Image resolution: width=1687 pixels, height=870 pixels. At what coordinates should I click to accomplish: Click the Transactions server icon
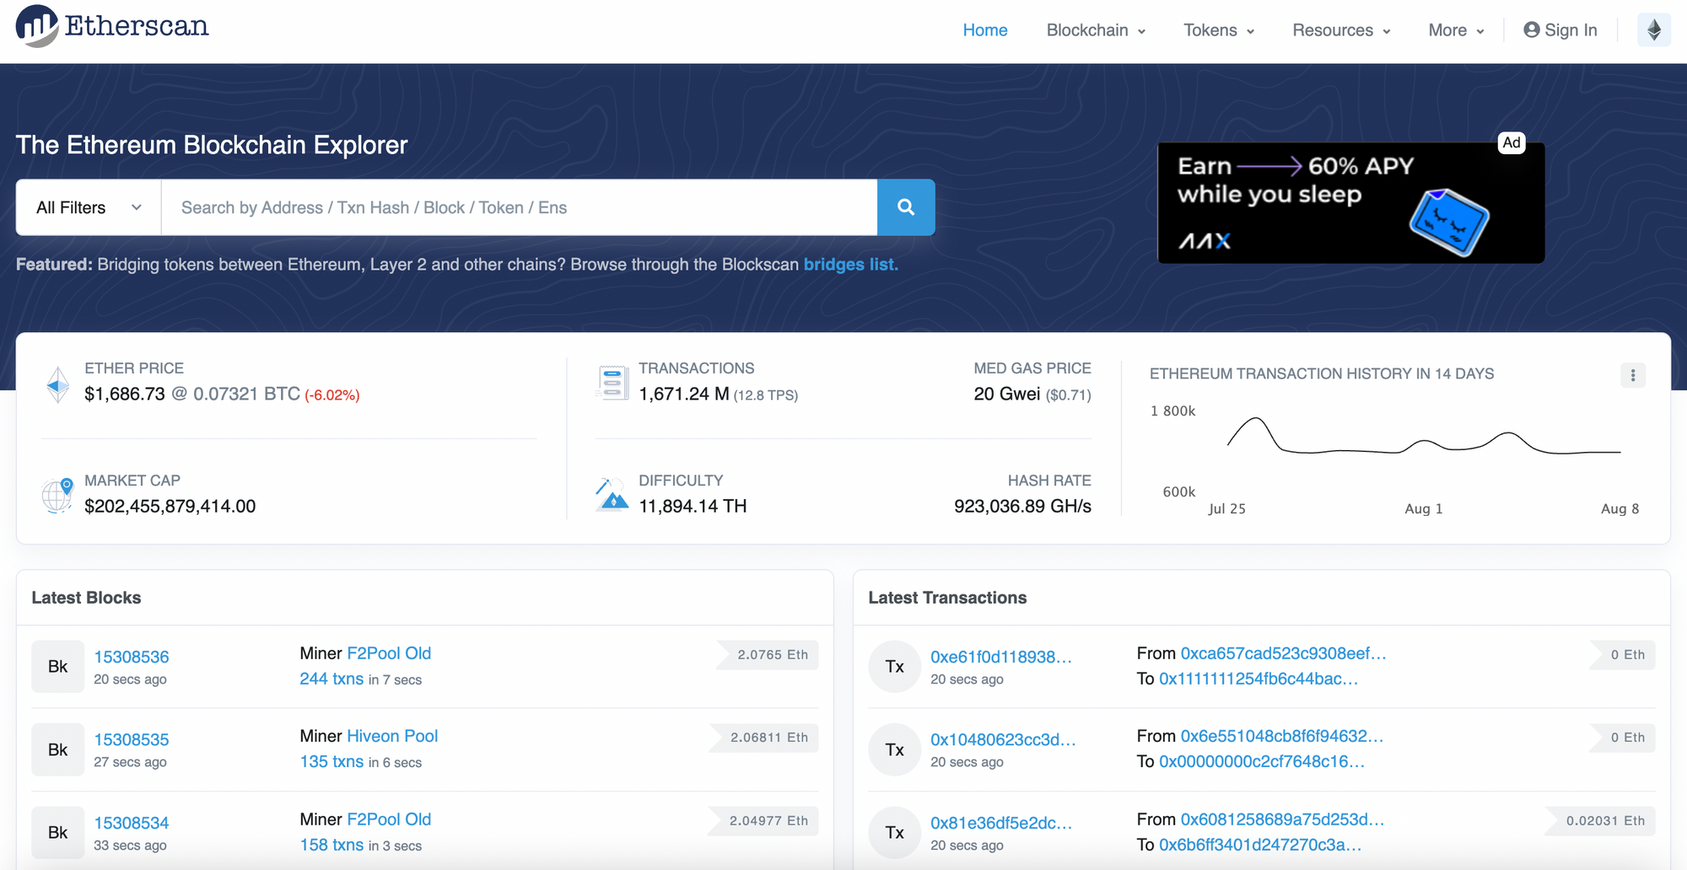tap(612, 383)
